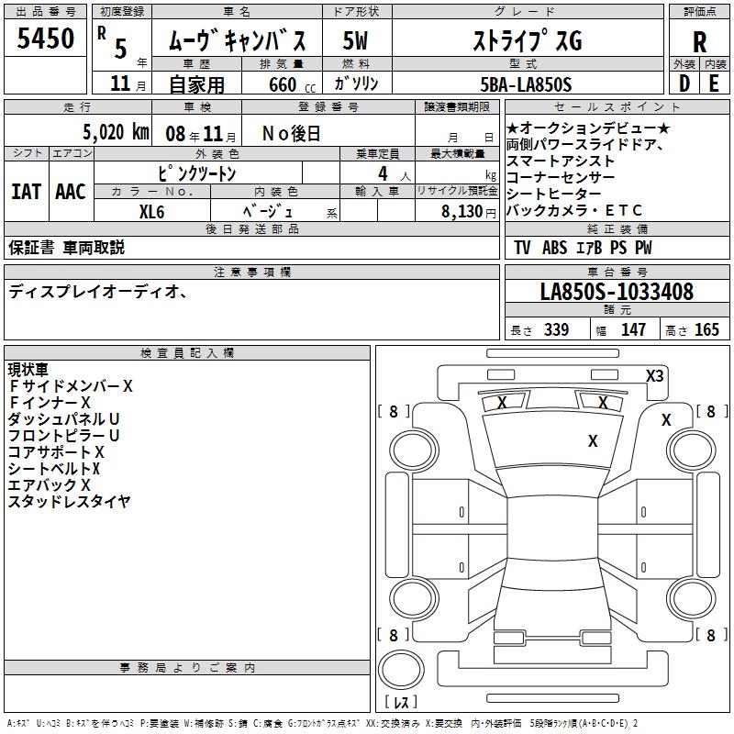
Task: Select the sales point バックカメラ・ETC
Action: [574, 210]
